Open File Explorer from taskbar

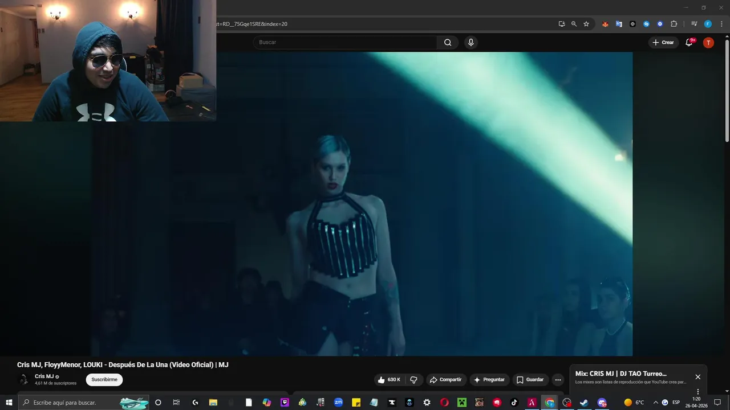(x=213, y=403)
